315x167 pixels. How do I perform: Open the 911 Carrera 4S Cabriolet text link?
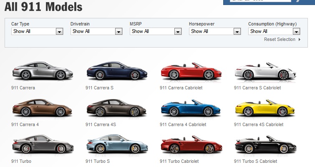259,124
